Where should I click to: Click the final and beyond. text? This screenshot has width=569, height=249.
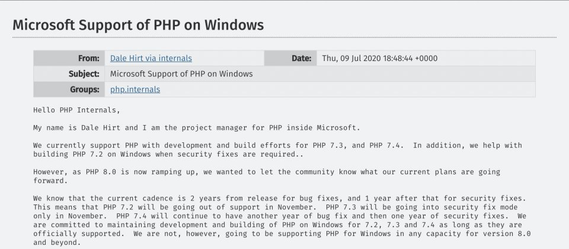[x=57, y=242]
